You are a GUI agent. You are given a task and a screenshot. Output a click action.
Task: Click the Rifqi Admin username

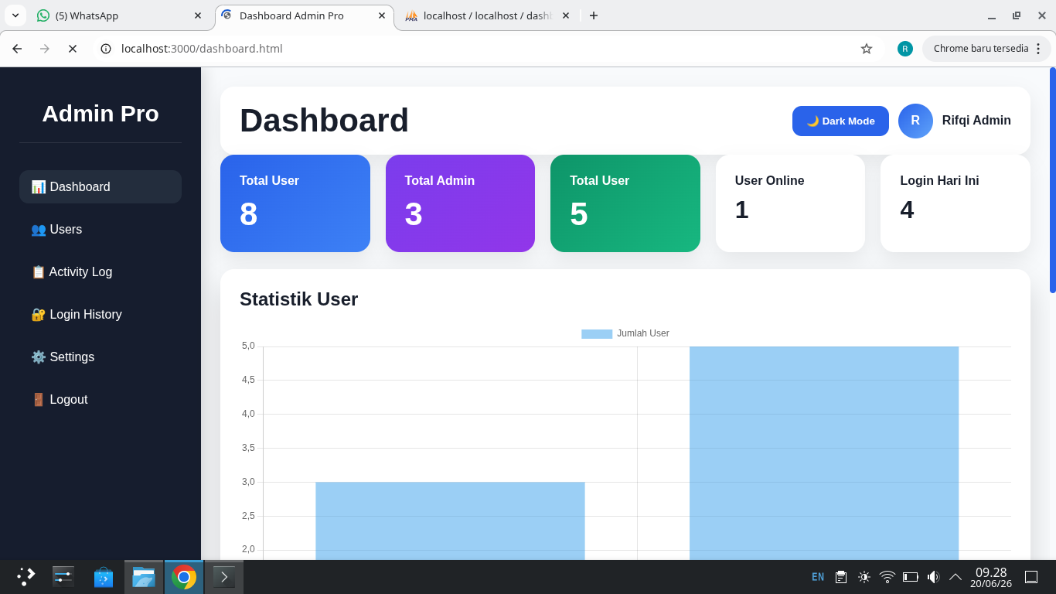tap(976, 121)
